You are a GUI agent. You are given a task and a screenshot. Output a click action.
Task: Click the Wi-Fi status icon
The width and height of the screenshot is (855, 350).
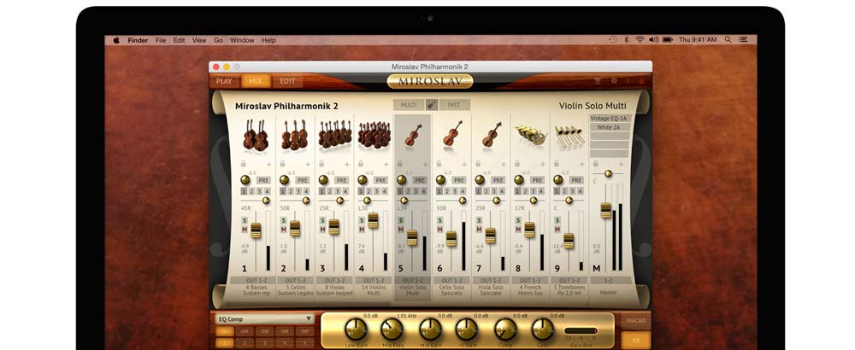640,40
